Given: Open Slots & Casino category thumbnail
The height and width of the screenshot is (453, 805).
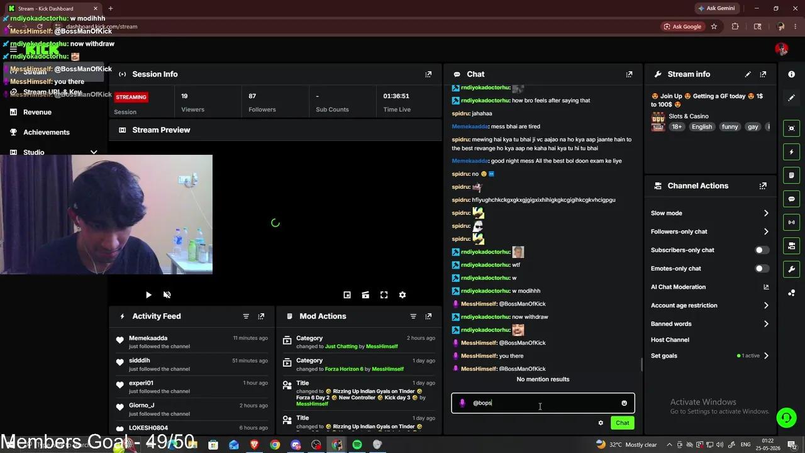Looking at the screenshot, I should (x=658, y=121).
